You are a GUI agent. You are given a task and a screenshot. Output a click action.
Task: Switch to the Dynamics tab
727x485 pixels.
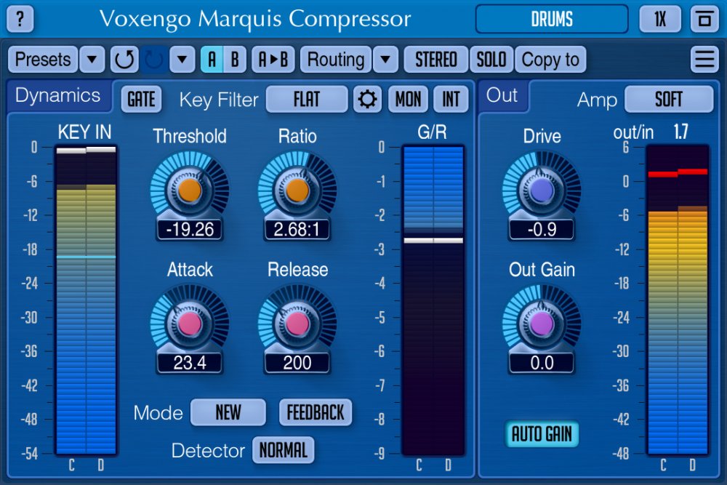(58, 95)
